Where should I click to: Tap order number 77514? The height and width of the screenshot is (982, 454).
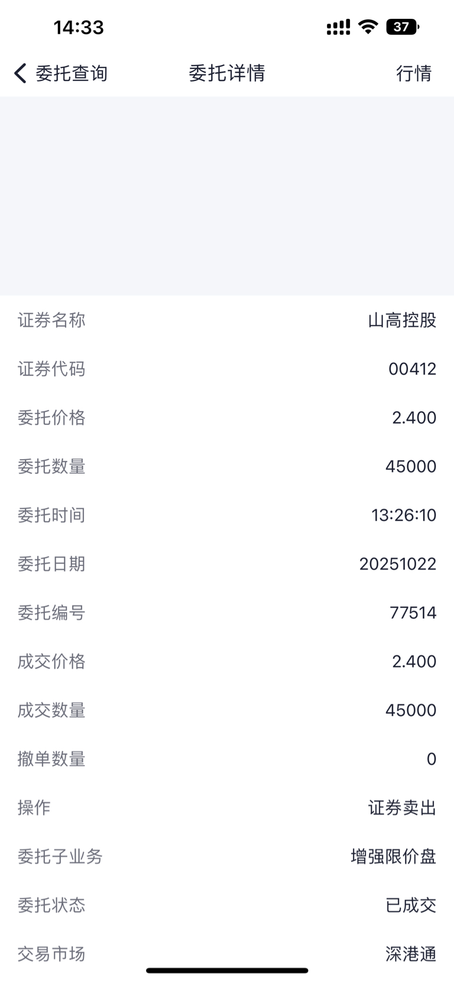(413, 613)
